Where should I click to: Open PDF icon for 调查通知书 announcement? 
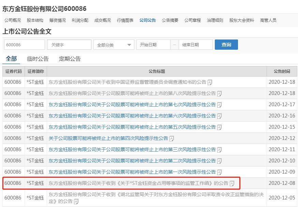(210, 82)
